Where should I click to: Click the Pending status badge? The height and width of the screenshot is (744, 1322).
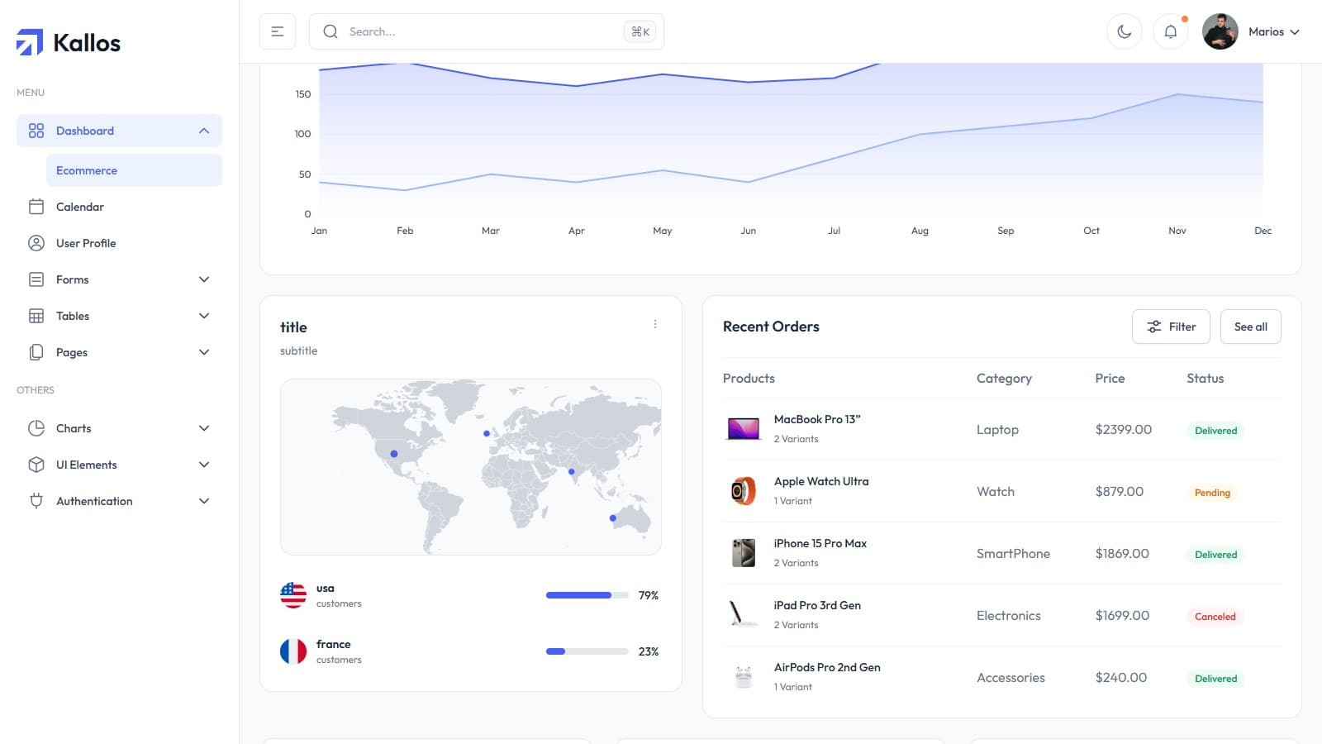point(1213,493)
